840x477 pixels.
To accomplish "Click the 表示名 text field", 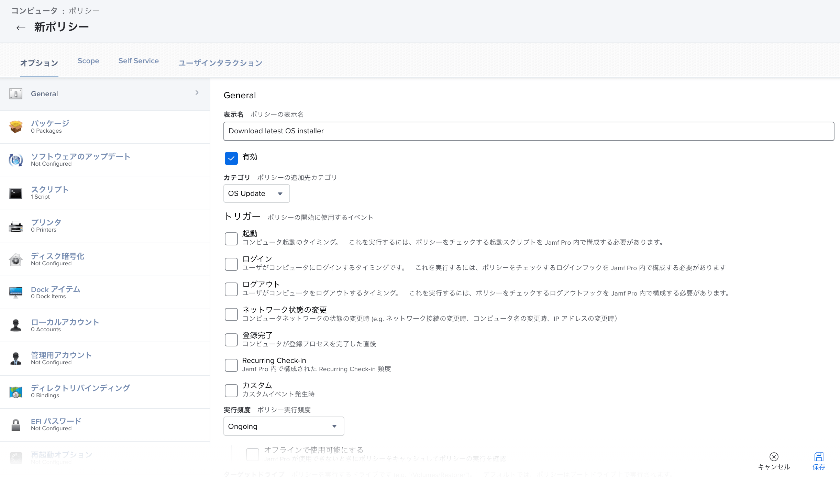I will pyautogui.click(x=529, y=131).
